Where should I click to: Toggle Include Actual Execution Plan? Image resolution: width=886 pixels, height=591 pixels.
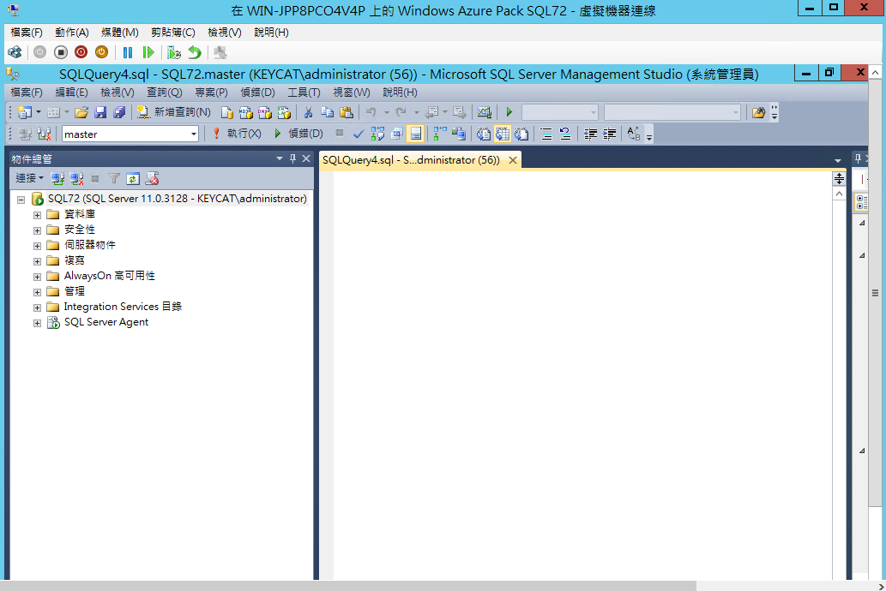coord(440,134)
